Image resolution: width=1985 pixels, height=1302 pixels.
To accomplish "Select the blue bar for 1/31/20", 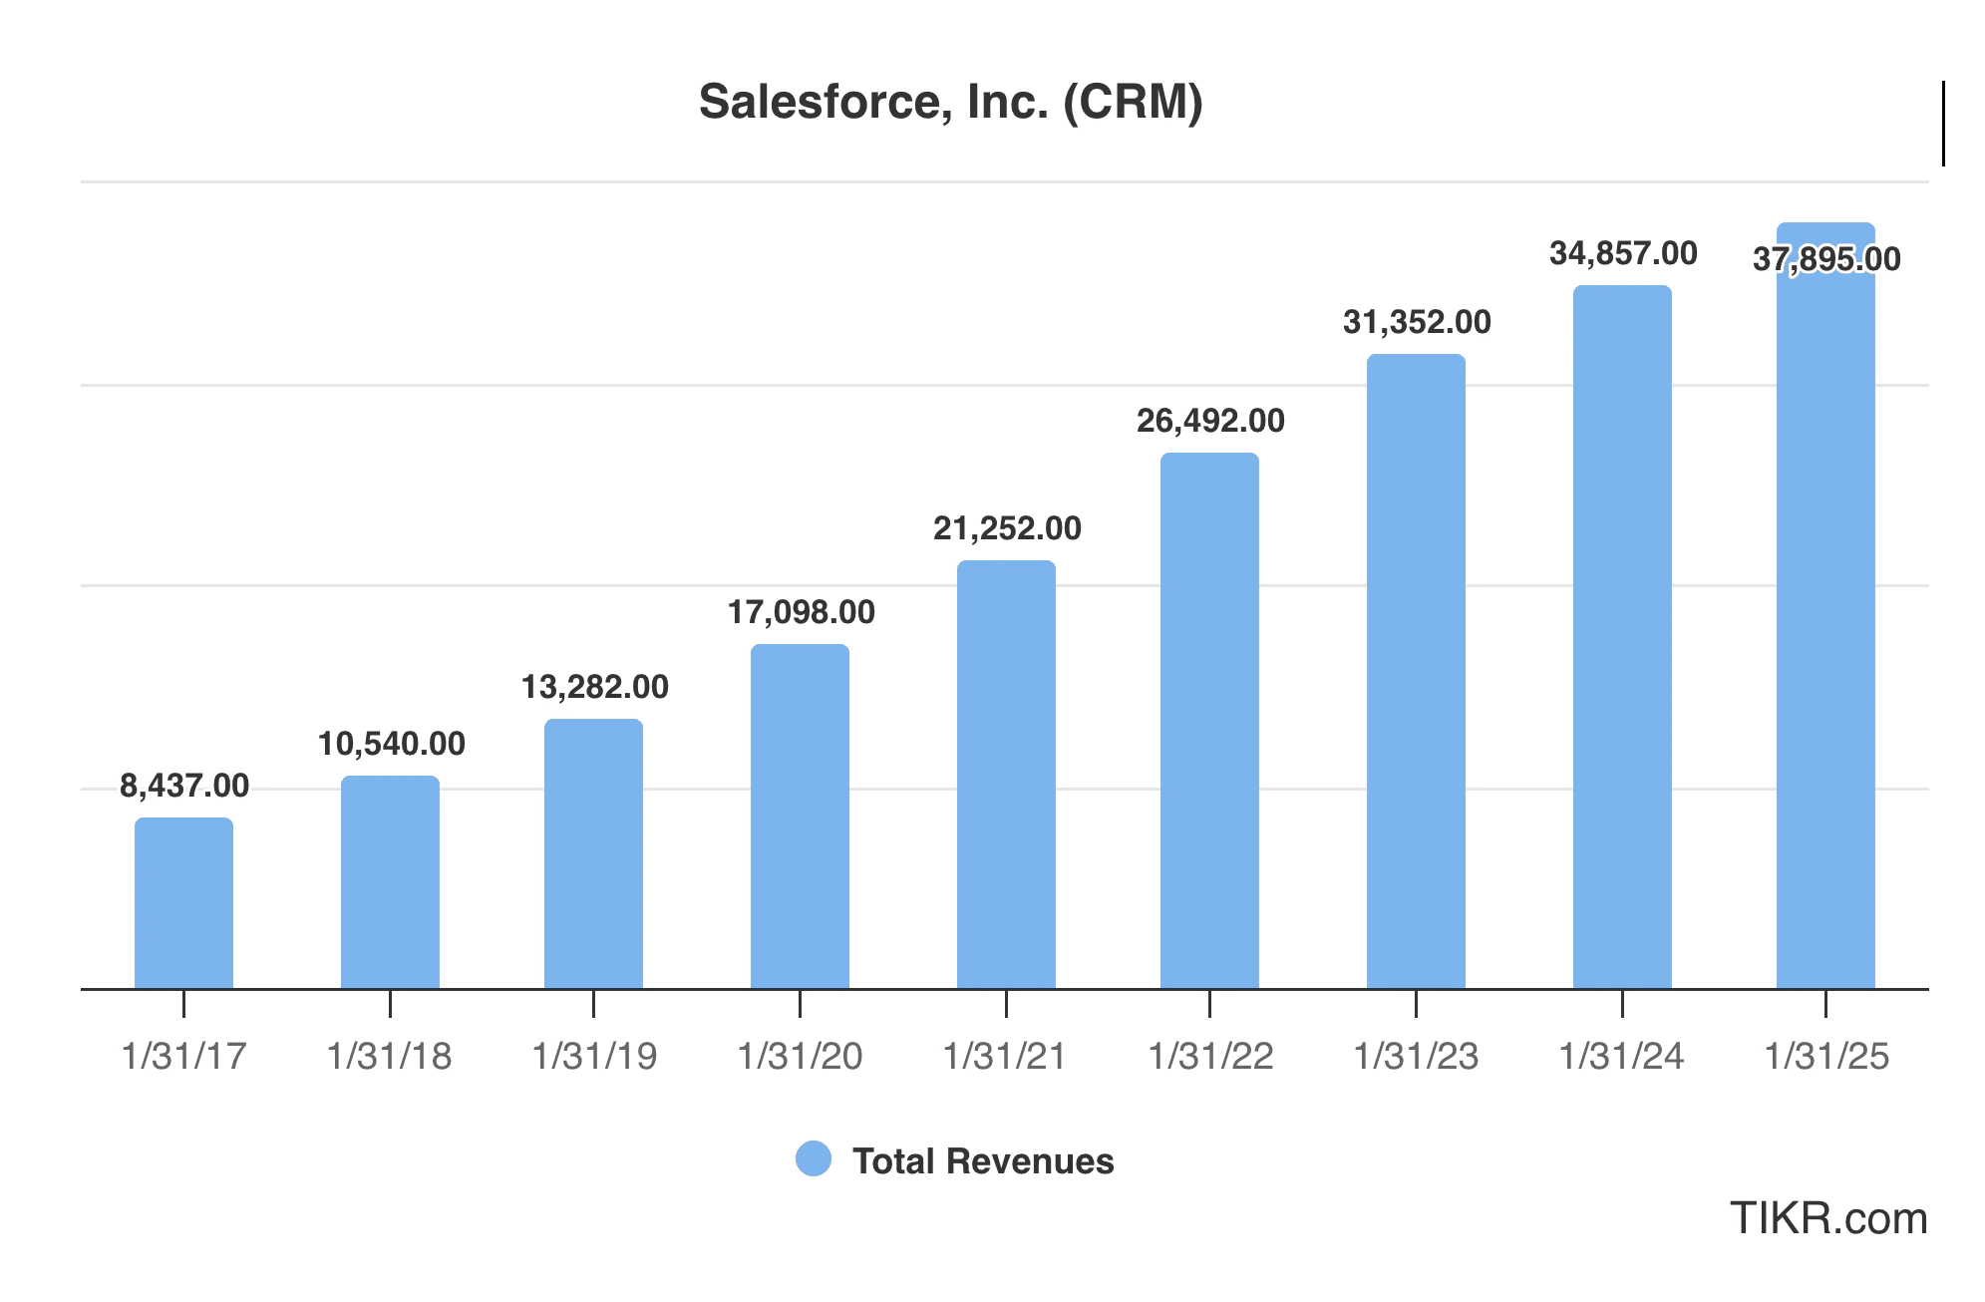I will (x=800, y=817).
